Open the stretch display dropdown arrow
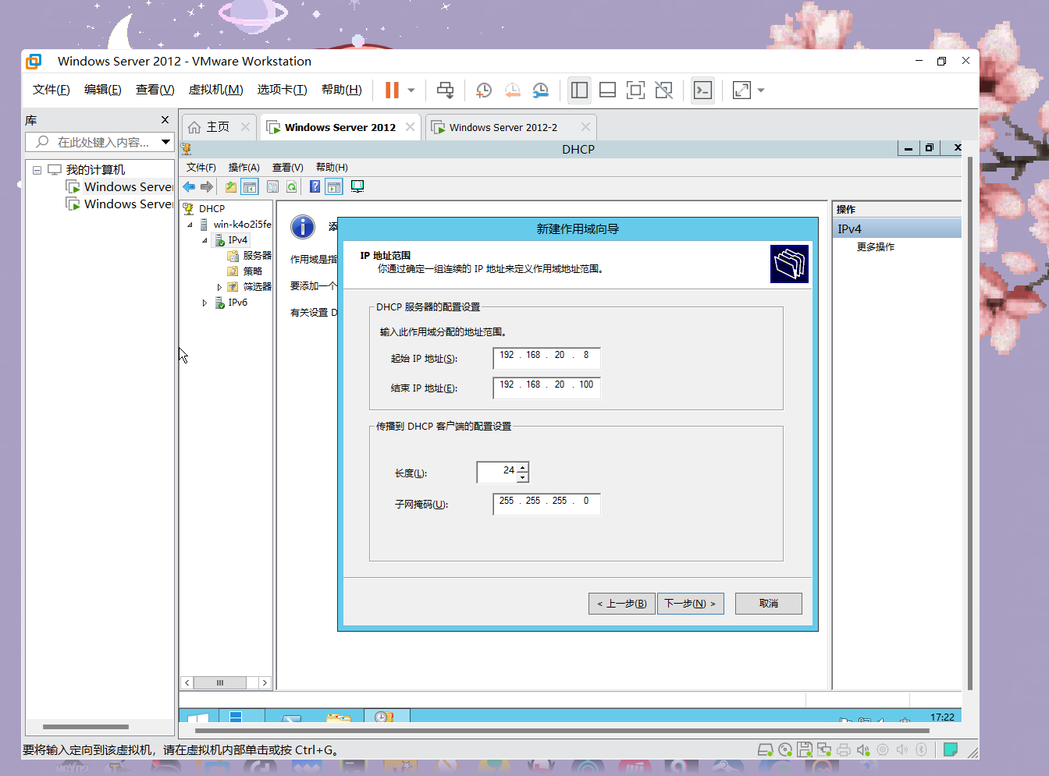This screenshot has height=776, width=1049. point(761,90)
